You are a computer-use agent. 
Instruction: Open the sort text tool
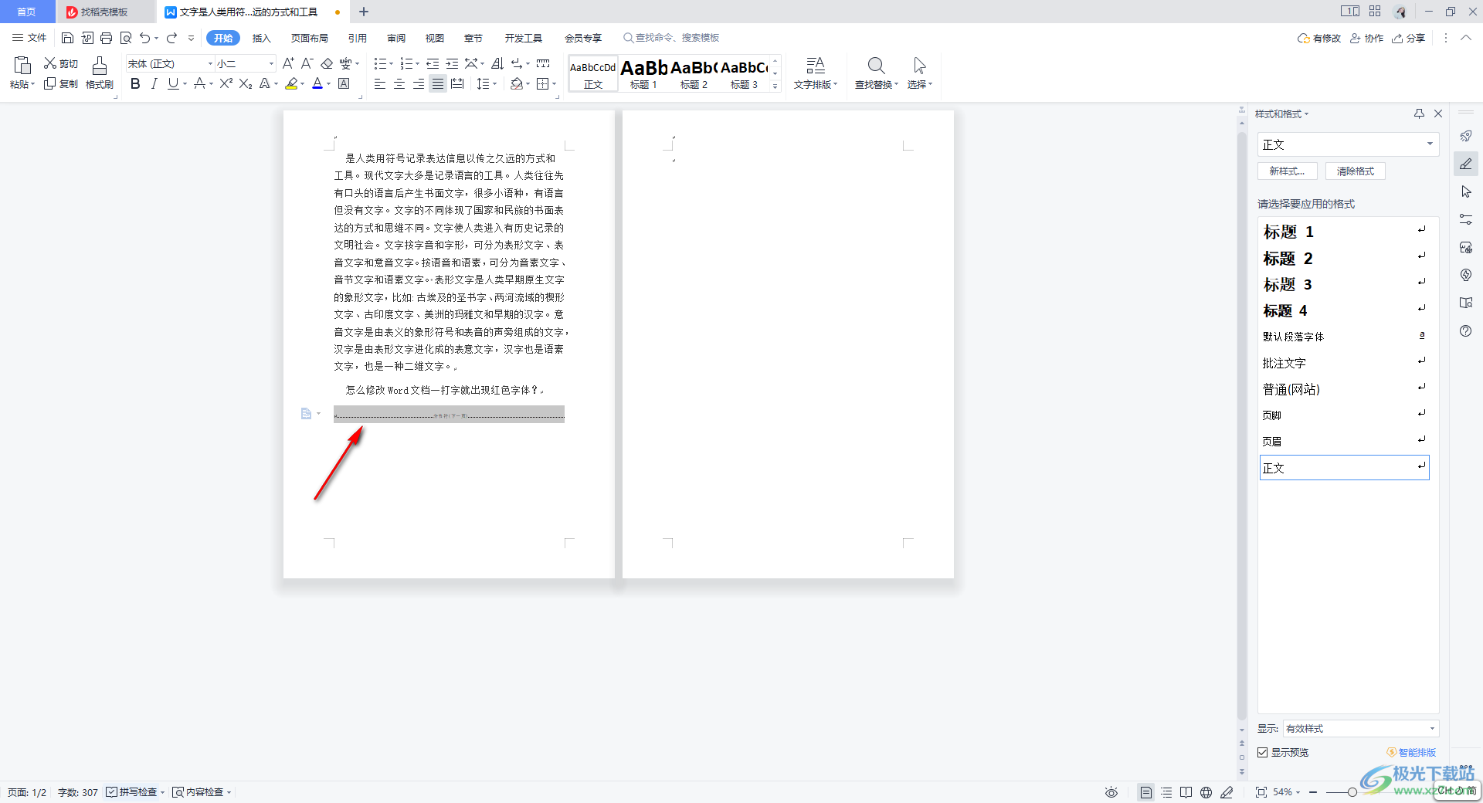click(x=497, y=63)
